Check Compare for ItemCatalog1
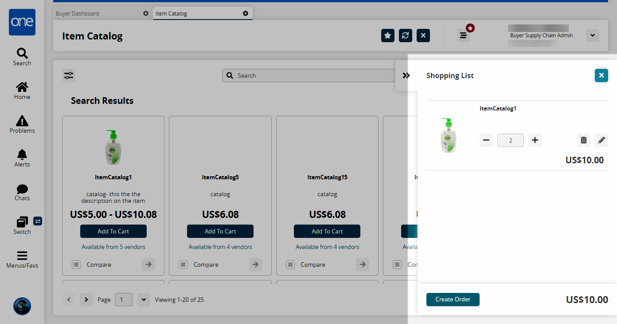 click(x=76, y=265)
